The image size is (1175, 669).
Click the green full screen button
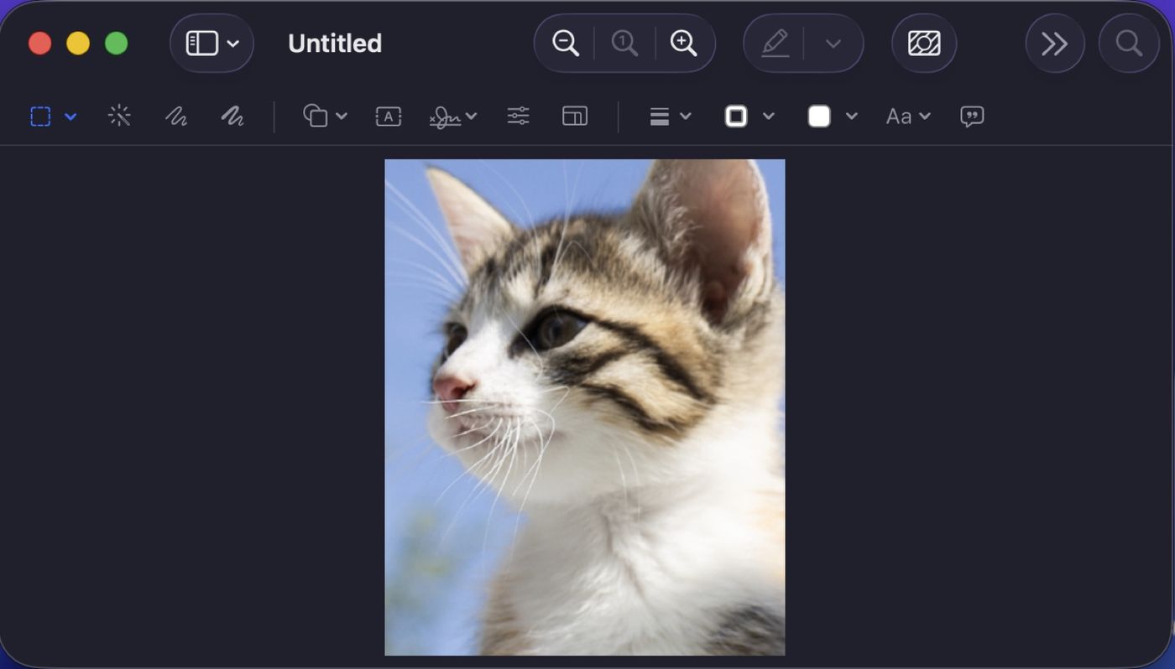click(117, 44)
